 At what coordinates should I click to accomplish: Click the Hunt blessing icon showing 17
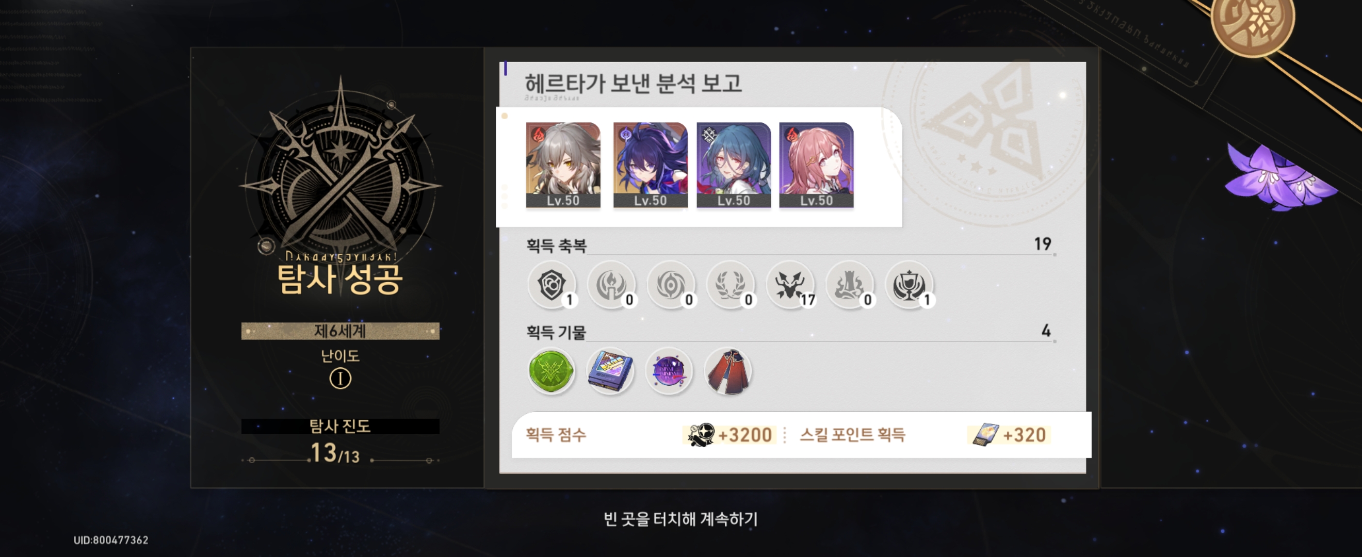[x=790, y=285]
